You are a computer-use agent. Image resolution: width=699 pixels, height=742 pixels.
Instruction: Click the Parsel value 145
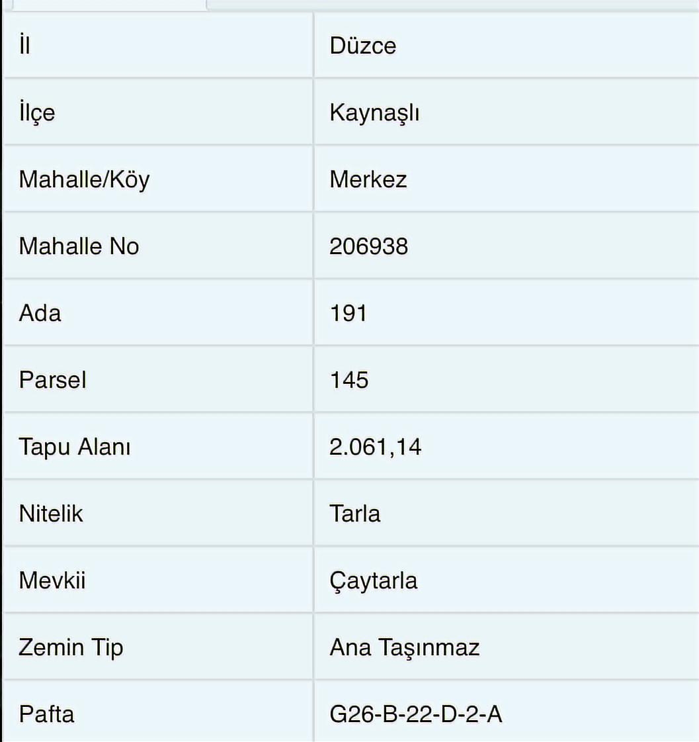349,380
